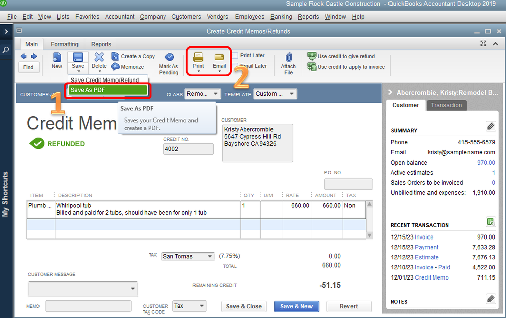Image resolution: width=506 pixels, height=318 pixels.
Task: Expand the Email dropdown arrow
Action: (219, 71)
